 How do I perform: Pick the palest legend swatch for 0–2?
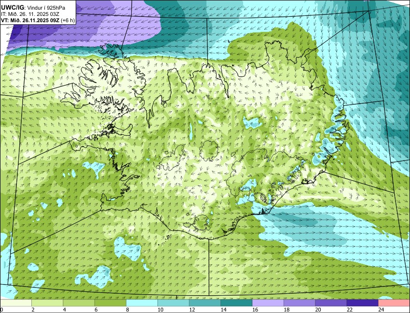click(16, 303)
